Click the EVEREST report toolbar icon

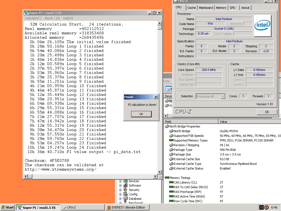click(x=168, y=89)
